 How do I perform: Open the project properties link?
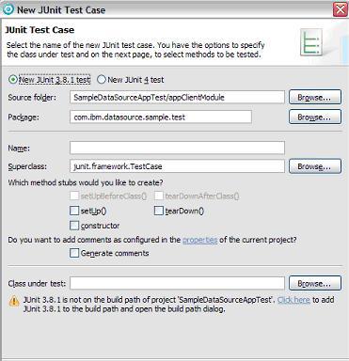point(199,240)
